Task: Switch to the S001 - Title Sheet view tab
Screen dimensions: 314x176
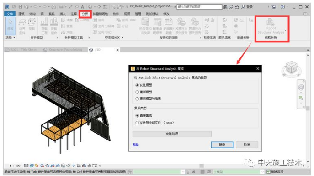Action: (21, 50)
